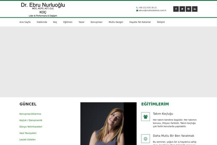
Task: Click the phone icon beside the number
Action: click(137, 8)
